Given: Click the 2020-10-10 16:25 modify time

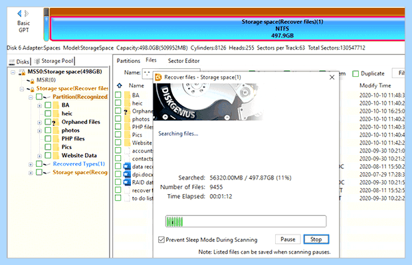Looking at the screenshot, I should tap(382, 111).
